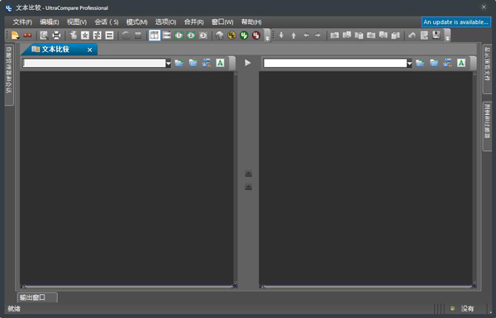Open the 选项(O) menu
The image size is (496, 318).
[x=165, y=21]
